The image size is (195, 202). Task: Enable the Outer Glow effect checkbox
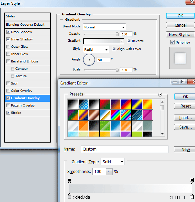coord(8,47)
